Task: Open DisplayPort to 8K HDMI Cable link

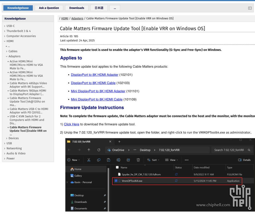Action: click(x=93, y=83)
